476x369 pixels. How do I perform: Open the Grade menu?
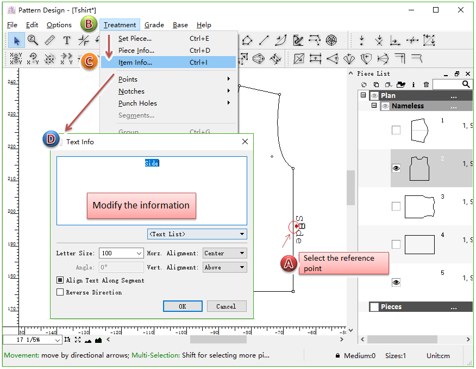[154, 25]
